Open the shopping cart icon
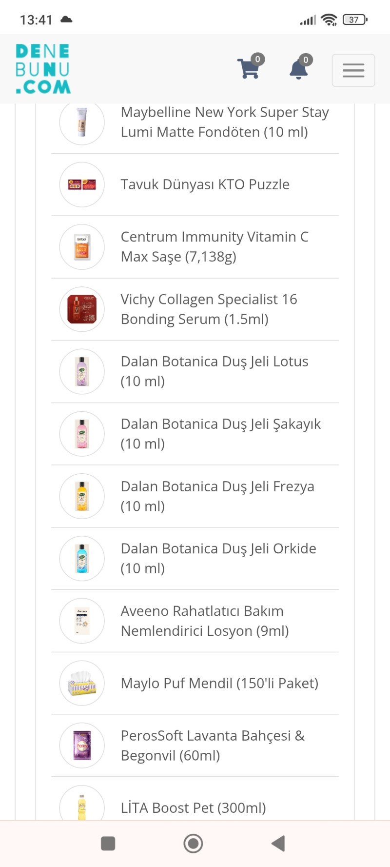390x867 pixels. [249, 69]
